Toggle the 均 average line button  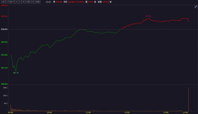[x=16, y=2]
